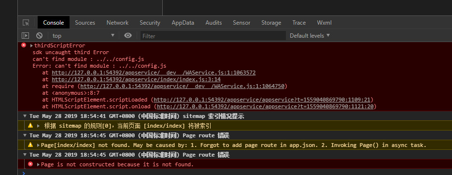Open the top context dropdown
The image size is (452, 175).
pos(84,35)
